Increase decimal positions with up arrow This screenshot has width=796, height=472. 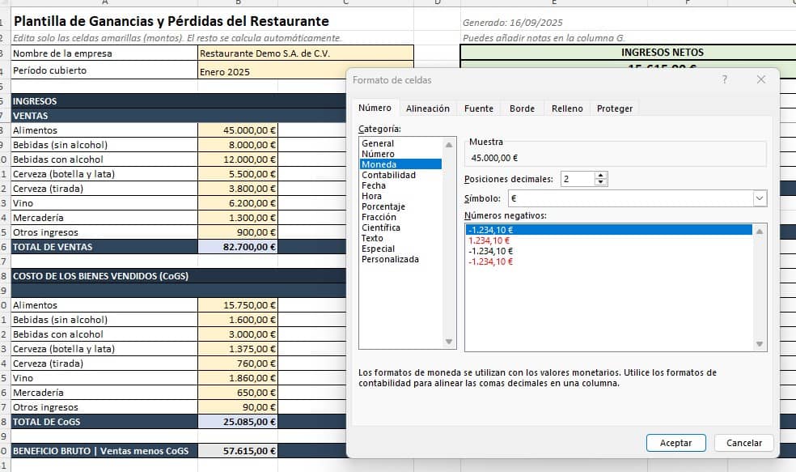[600, 175]
